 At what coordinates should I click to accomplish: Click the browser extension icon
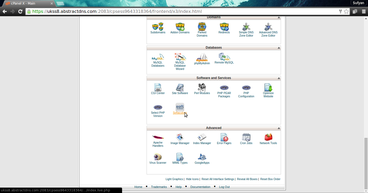(x=355, y=12)
